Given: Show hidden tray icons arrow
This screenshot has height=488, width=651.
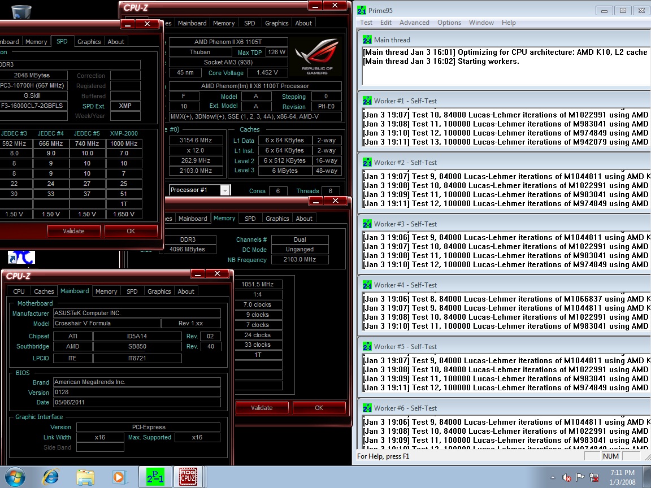Looking at the screenshot, I should pyautogui.click(x=553, y=477).
